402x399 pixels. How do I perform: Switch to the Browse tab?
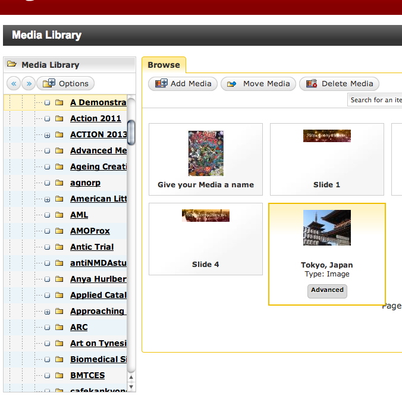click(x=164, y=65)
